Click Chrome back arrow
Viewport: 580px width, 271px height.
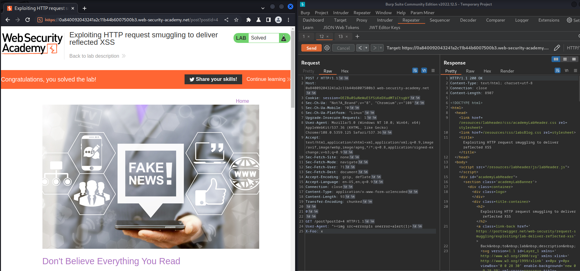8,20
